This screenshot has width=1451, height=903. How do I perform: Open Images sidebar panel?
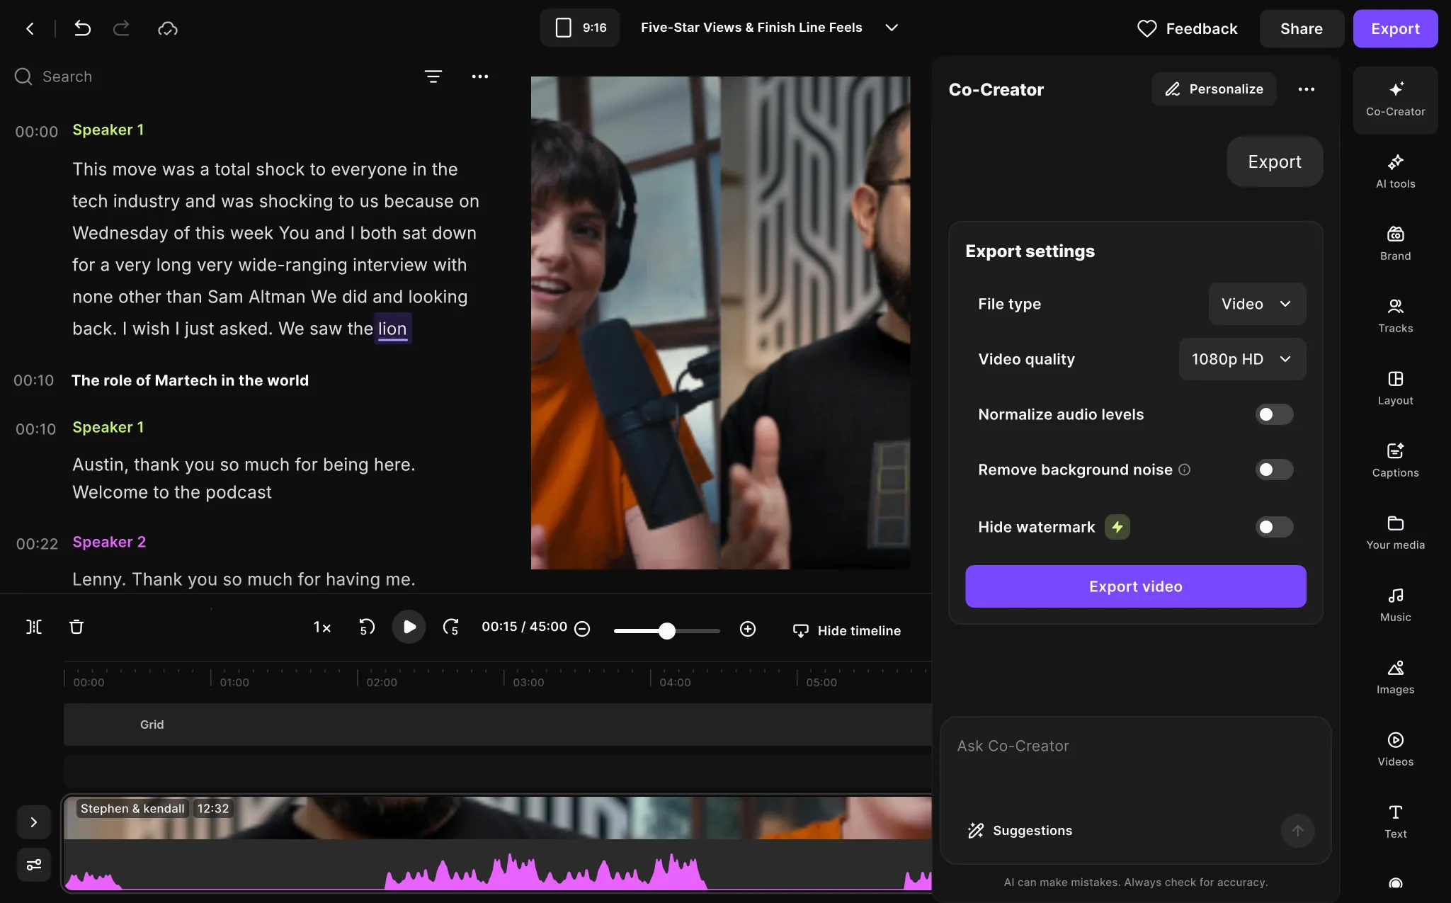(x=1395, y=677)
